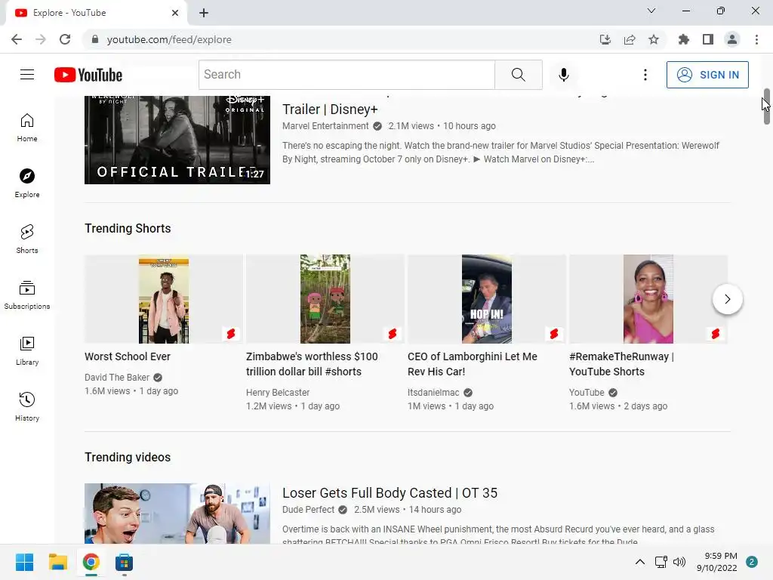Screen dimensions: 773x580
Task: Click Chrome icon in taskbar
Action: pos(91,562)
